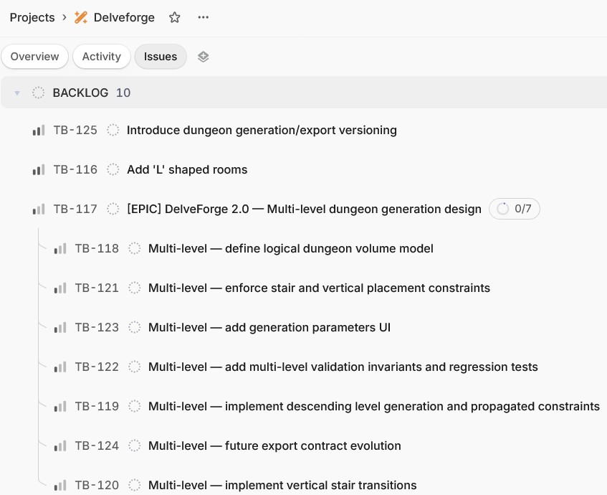Screen dimensions: 607x495
Task: Star the Delveforge project as favorite
Action: pos(175,17)
